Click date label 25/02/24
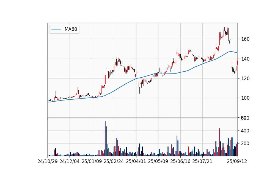The width and height of the screenshot is (264, 190). [114, 161]
